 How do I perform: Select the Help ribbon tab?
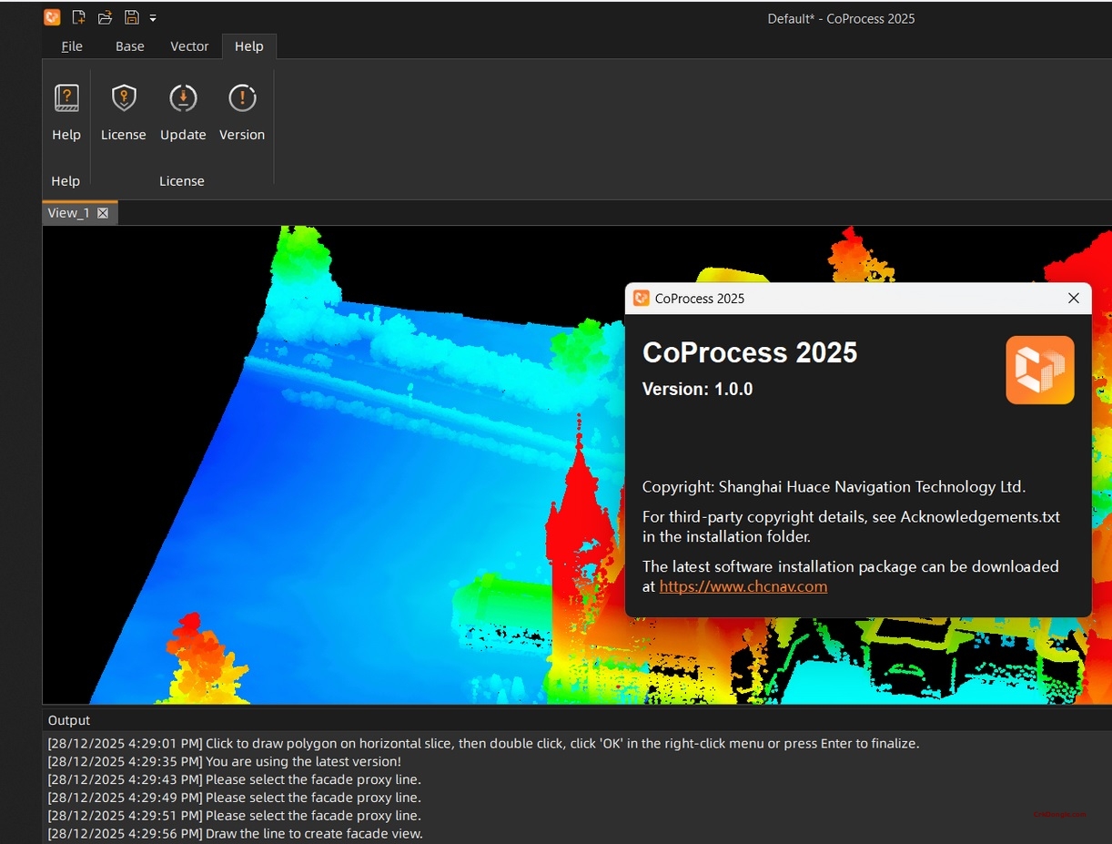pyautogui.click(x=248, y=46)
